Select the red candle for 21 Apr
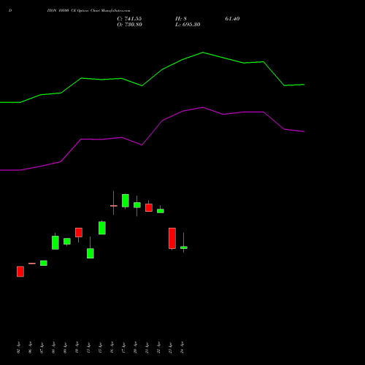This screenshot has height=365, width=365. (149, 207)
